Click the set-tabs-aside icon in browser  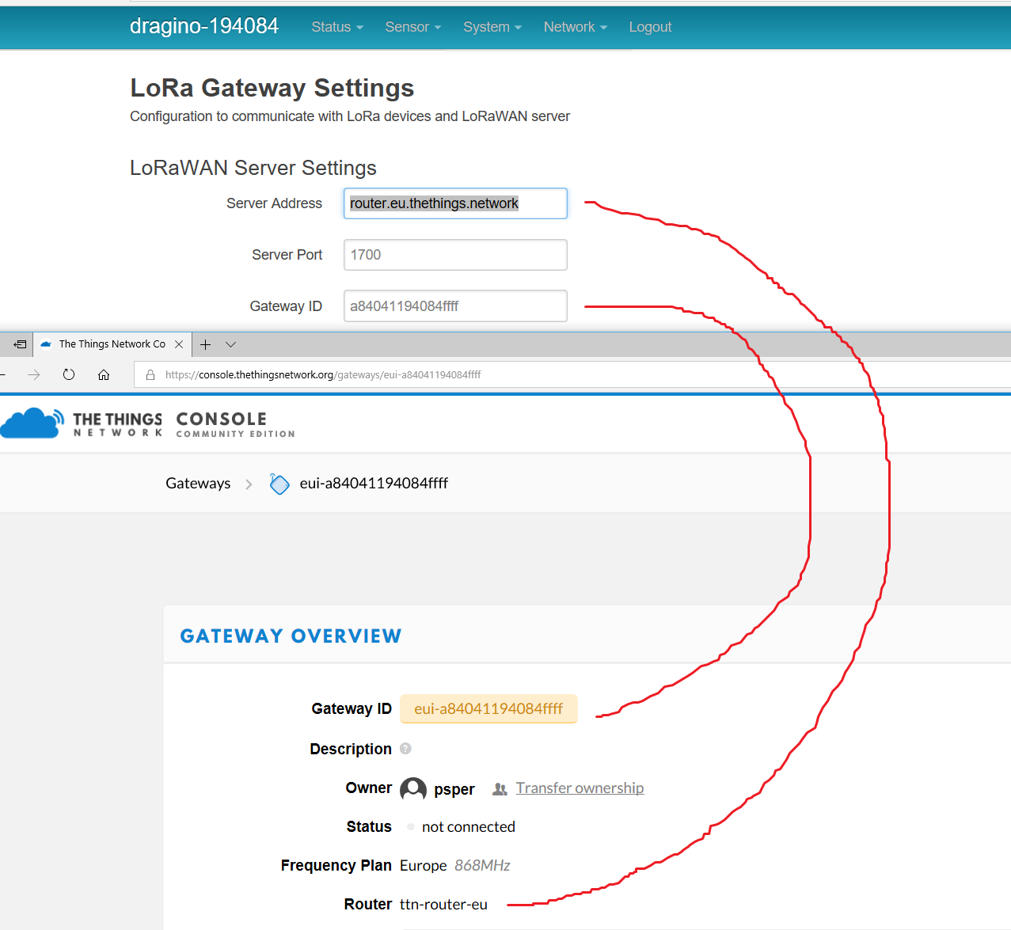click(20, 344)
